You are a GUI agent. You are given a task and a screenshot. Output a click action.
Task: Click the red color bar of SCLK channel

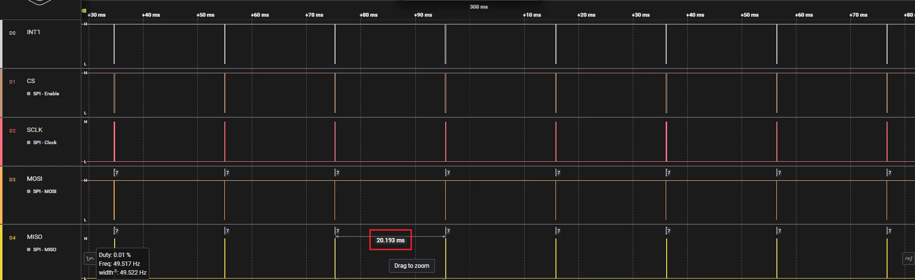click(x=1, y=142)
